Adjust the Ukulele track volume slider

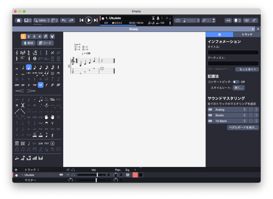click(97, 175)
